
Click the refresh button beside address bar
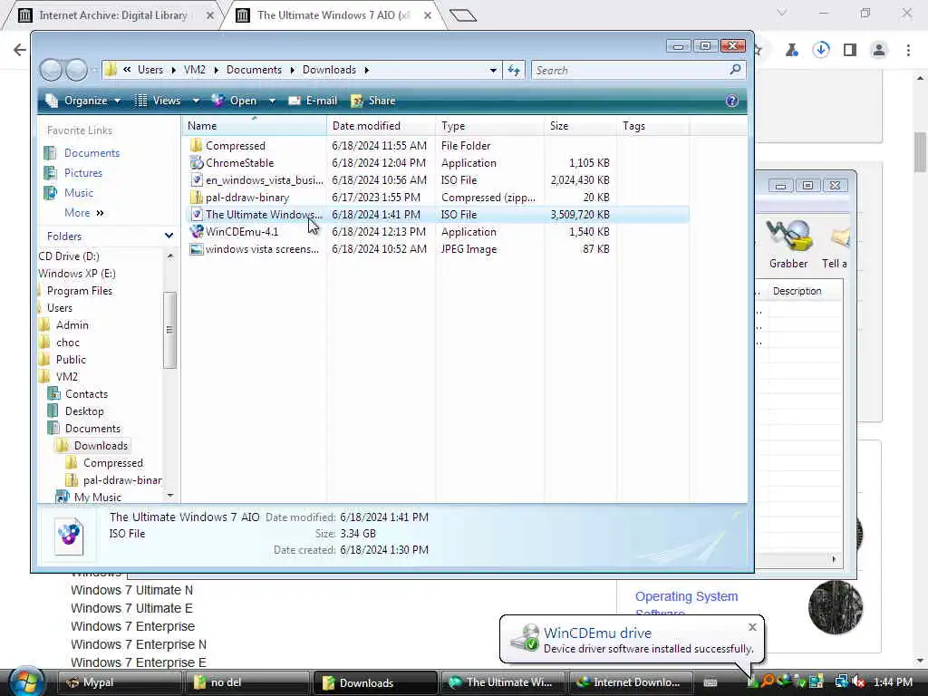(513, 70)
